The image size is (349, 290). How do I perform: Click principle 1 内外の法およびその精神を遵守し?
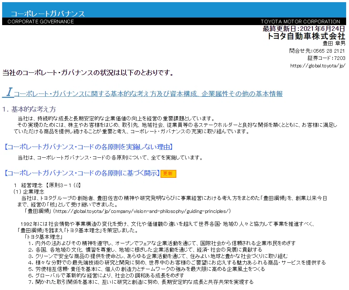pos(162,243)
